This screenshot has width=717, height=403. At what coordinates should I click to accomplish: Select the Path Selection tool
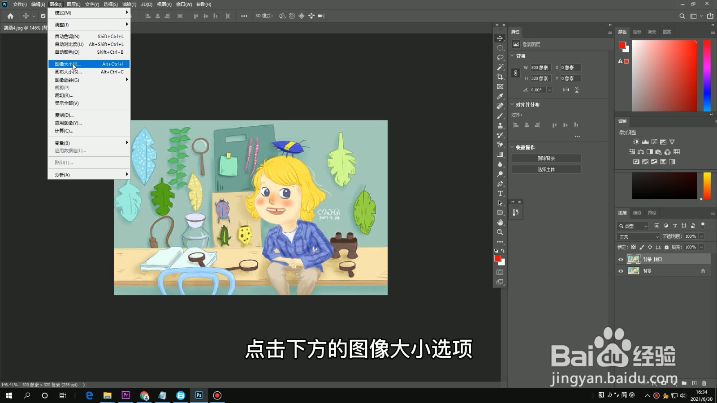(x=500, y=203)
